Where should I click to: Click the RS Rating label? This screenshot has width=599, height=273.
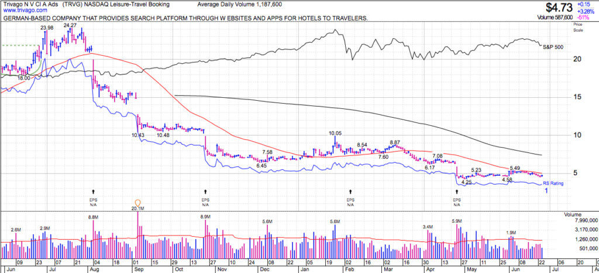click(553, 183)
